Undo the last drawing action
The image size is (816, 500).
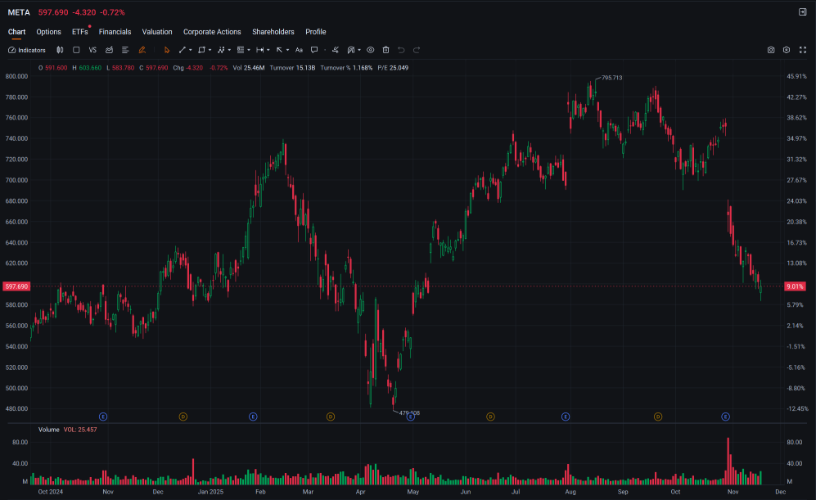pos(401,50)
